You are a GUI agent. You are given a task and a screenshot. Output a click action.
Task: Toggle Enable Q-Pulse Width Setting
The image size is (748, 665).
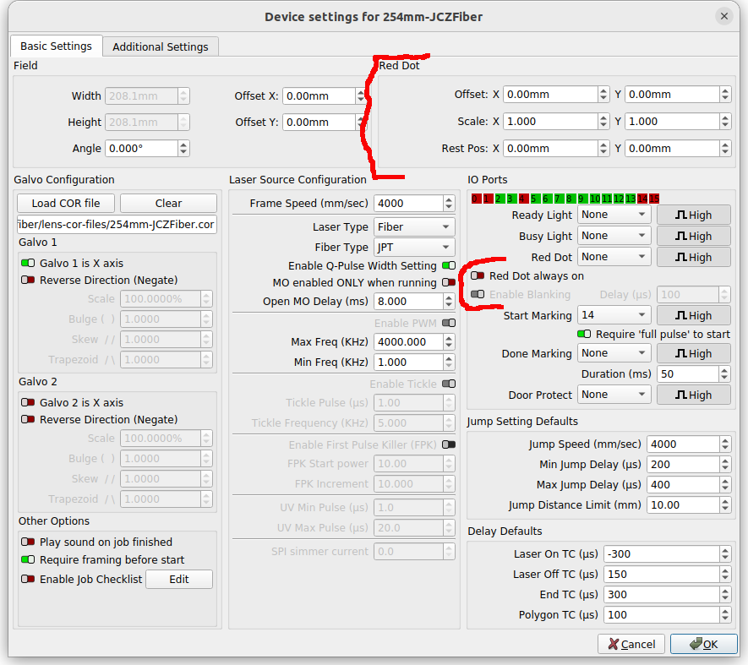[x=449, y=265]
